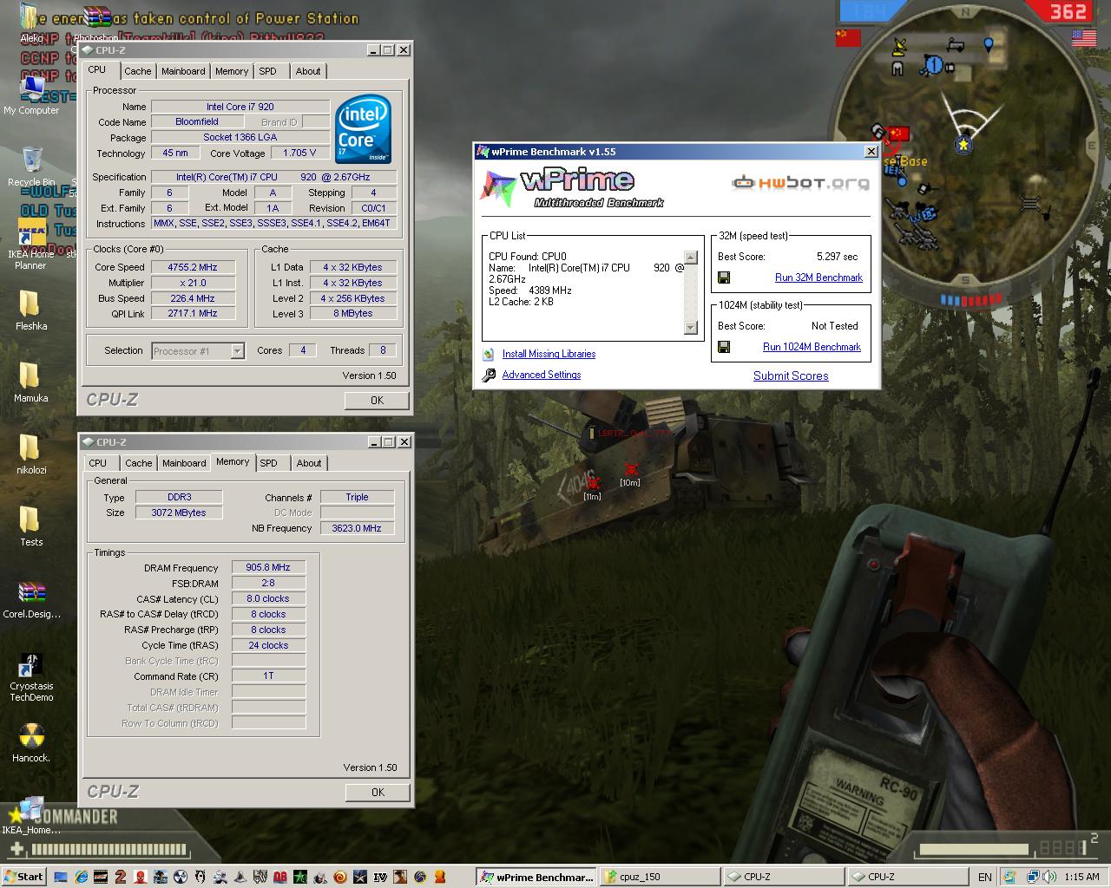The image size is (1111, 888).
Task: Launch the IKEA Home Planner shortcut
Action: (30, 244)
